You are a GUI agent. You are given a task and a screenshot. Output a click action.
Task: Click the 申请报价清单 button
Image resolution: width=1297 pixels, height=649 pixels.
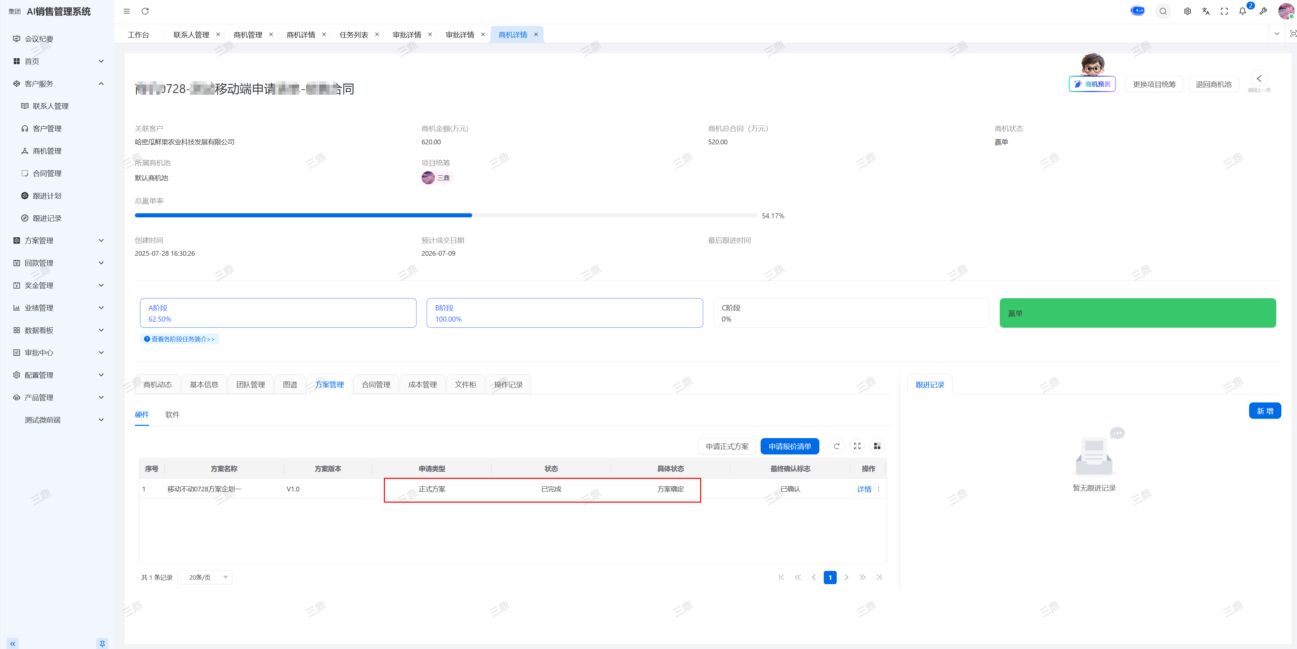[x=789, y=446]
